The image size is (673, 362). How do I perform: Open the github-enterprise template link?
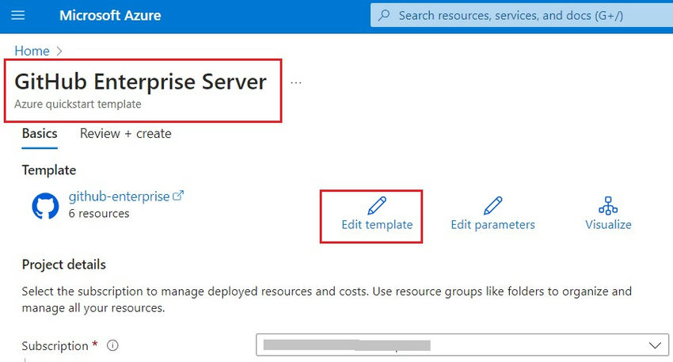point(119,196)
